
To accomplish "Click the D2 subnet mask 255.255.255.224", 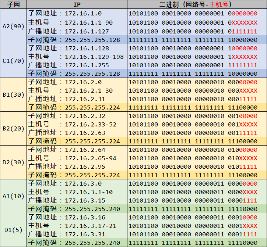I will pyautogui.click(x=92, y=175).
